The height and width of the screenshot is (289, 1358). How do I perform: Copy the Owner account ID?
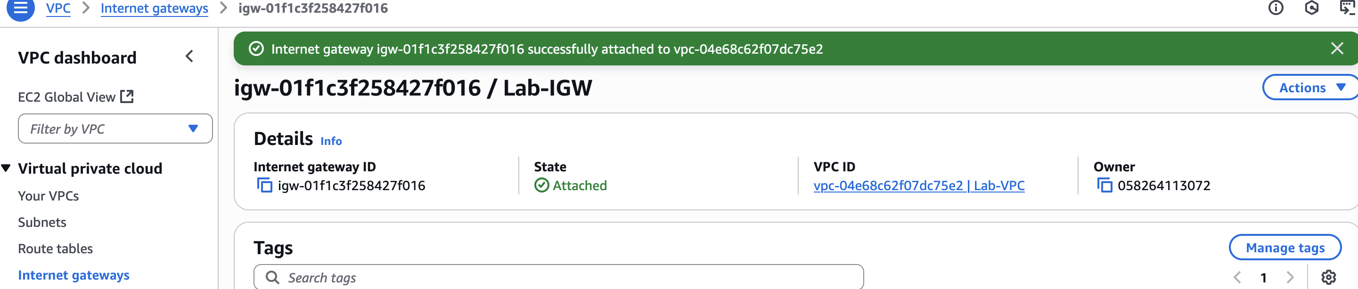point(1104,185)
